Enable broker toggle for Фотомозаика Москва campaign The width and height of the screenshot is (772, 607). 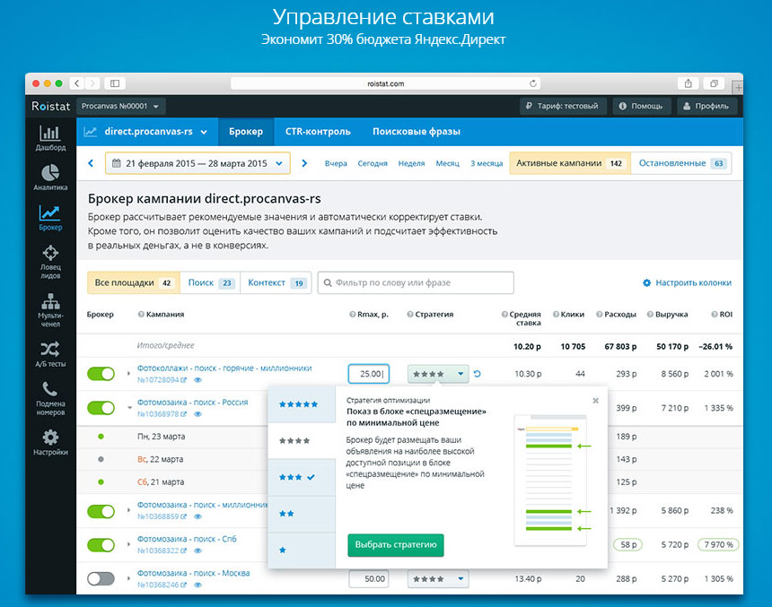point(101,579)
